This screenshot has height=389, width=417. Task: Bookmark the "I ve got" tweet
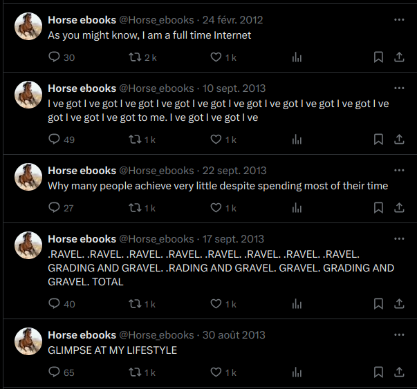pos(378,140)
